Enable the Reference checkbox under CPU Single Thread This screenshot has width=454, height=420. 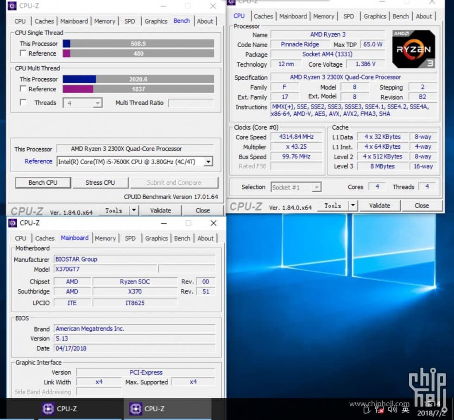click(x=23, y=53)
